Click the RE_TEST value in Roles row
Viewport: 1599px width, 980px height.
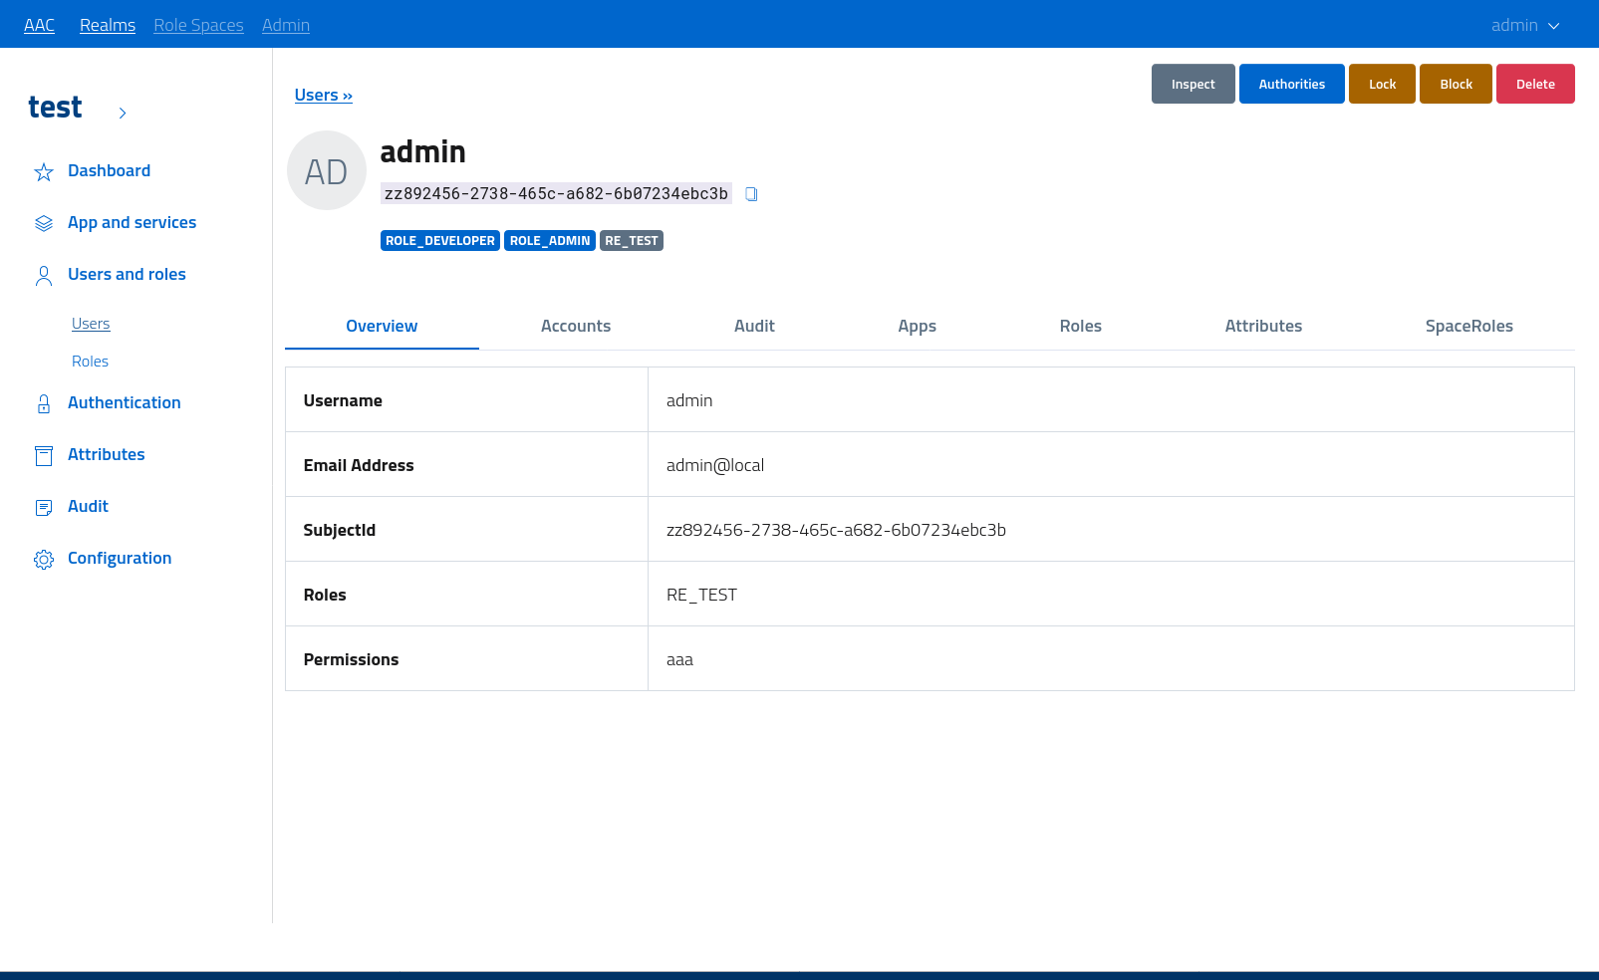[701, 595]
